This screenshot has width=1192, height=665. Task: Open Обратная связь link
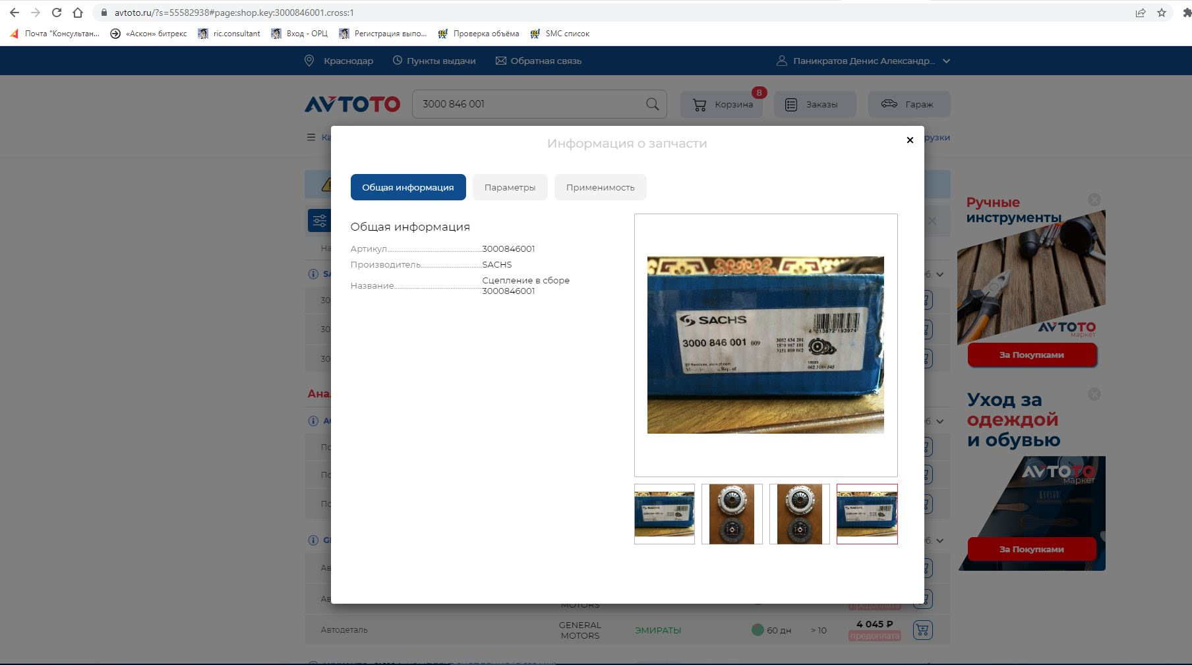click(x=539, y=61)
